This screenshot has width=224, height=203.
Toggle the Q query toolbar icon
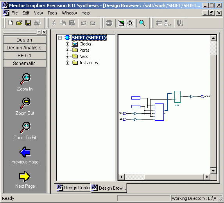pyautogui.click(x=130, y=23)
